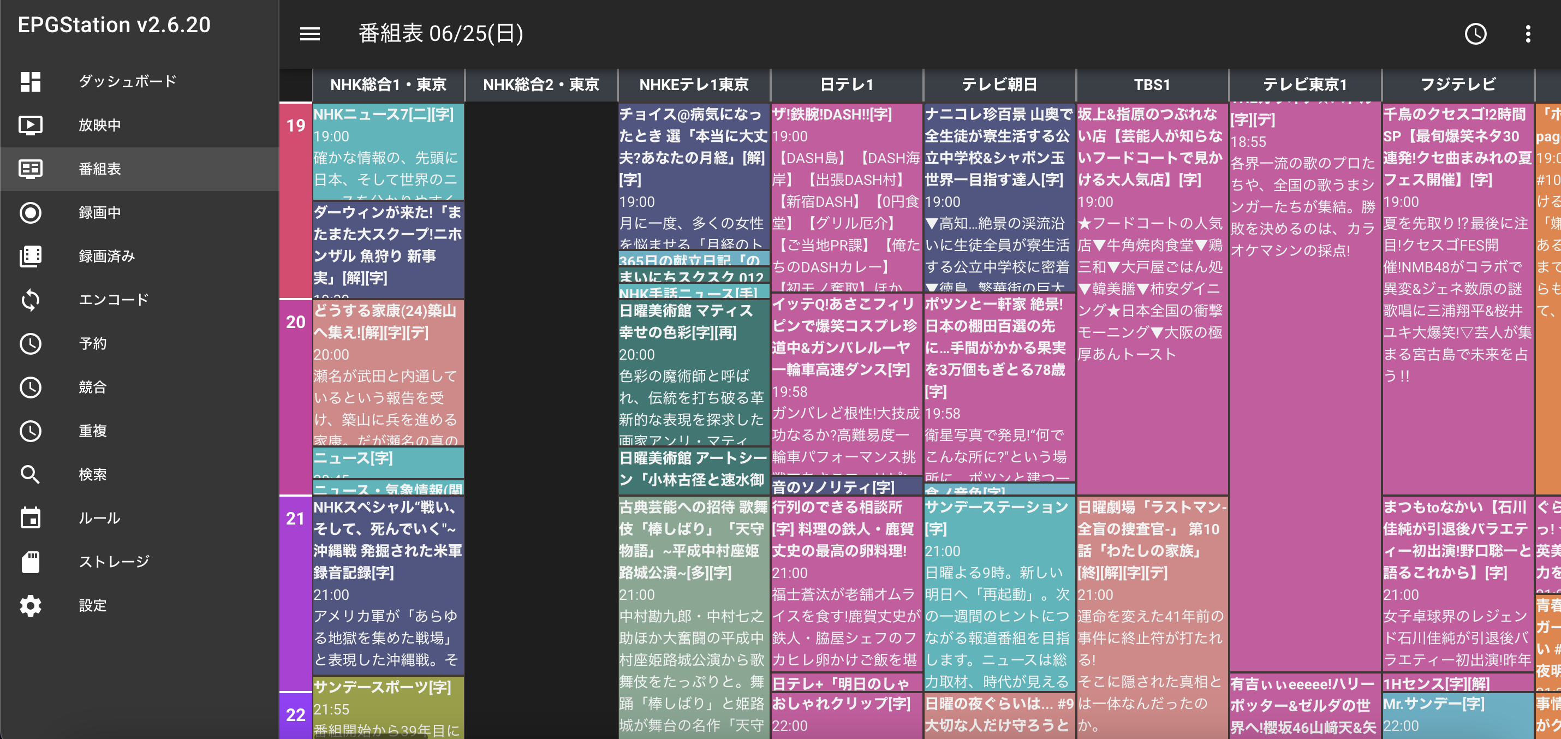The width and height of the screenshot is (1561, 739).
Task: Toggle the hamburger navigation menu
Action: (x=309, y=33)
